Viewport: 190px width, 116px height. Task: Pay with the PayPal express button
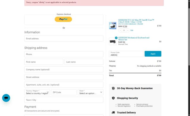pyautogui.click(x=63, y=19)
